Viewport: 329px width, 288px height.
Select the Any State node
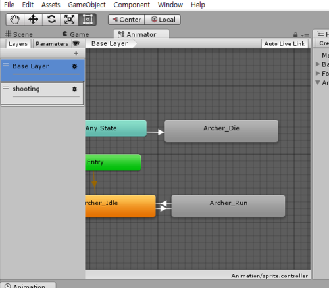coord(116,128)
